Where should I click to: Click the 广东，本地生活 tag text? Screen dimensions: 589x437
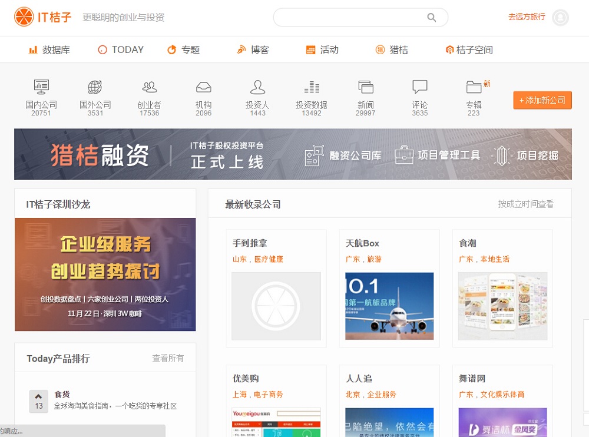click(484, 259)
